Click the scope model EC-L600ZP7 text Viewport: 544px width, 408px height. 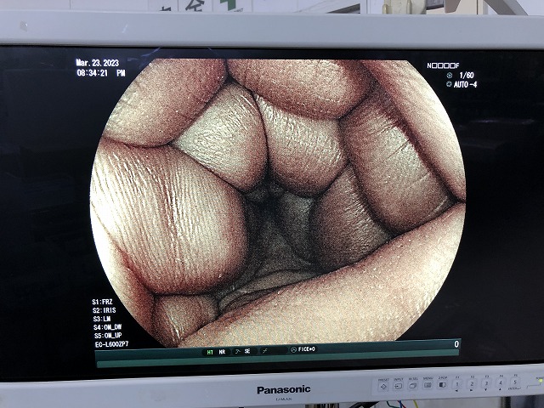pyautogui.click(x=111, y=344)
